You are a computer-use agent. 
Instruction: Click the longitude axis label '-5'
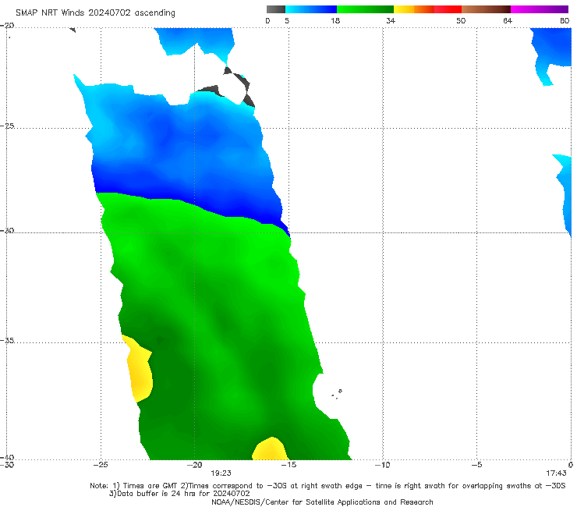[x=476, y=465]
